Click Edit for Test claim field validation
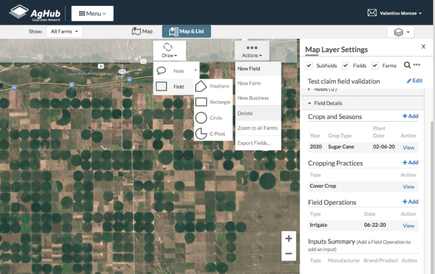Screen dimensions: 435x274 414,81
